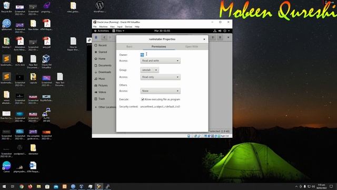Screen dimensions: 337x190
Task: Toggle Files list/grid view button
Action: click(x=213, y=37)
